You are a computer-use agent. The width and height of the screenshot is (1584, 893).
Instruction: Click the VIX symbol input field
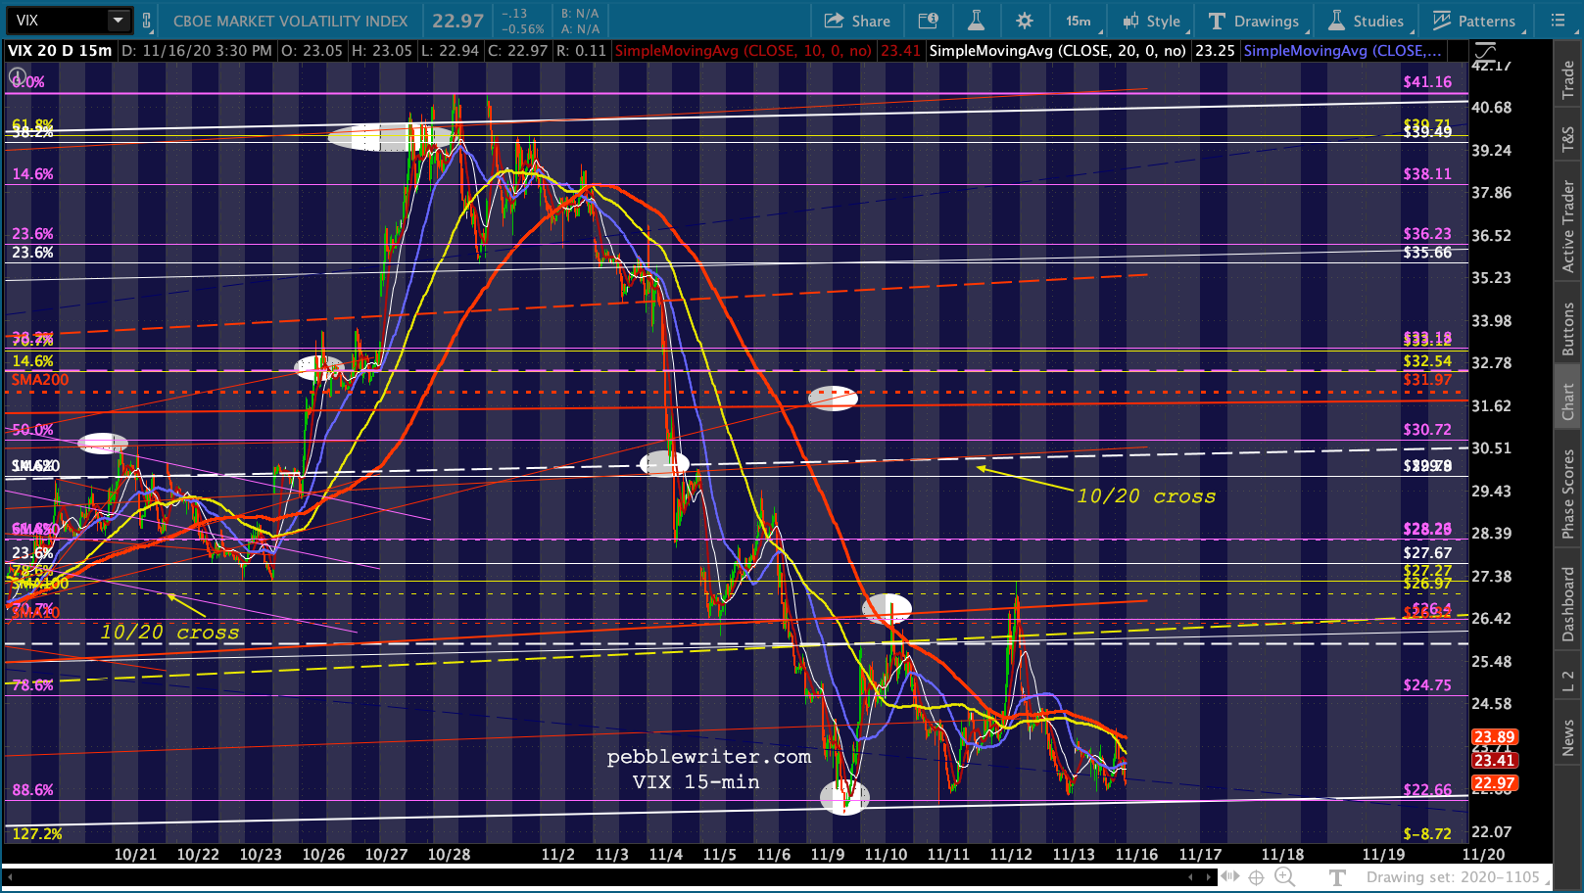(57, 21)
